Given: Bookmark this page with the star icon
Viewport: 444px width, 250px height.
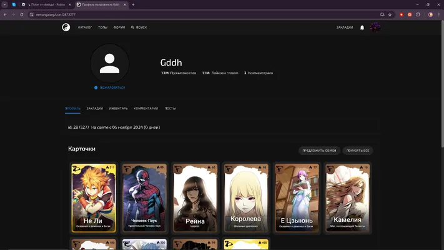Looking at the screenshot, I should [x=390, y=14].
